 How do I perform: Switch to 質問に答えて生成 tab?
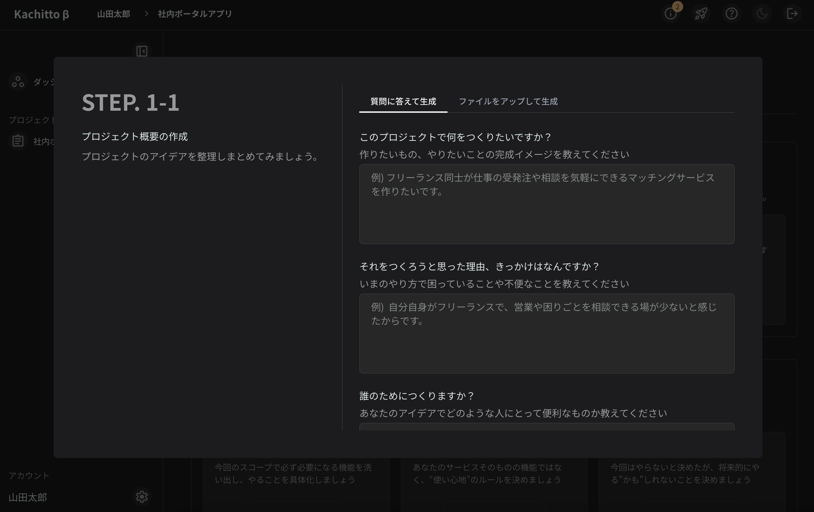coord(403,101)
